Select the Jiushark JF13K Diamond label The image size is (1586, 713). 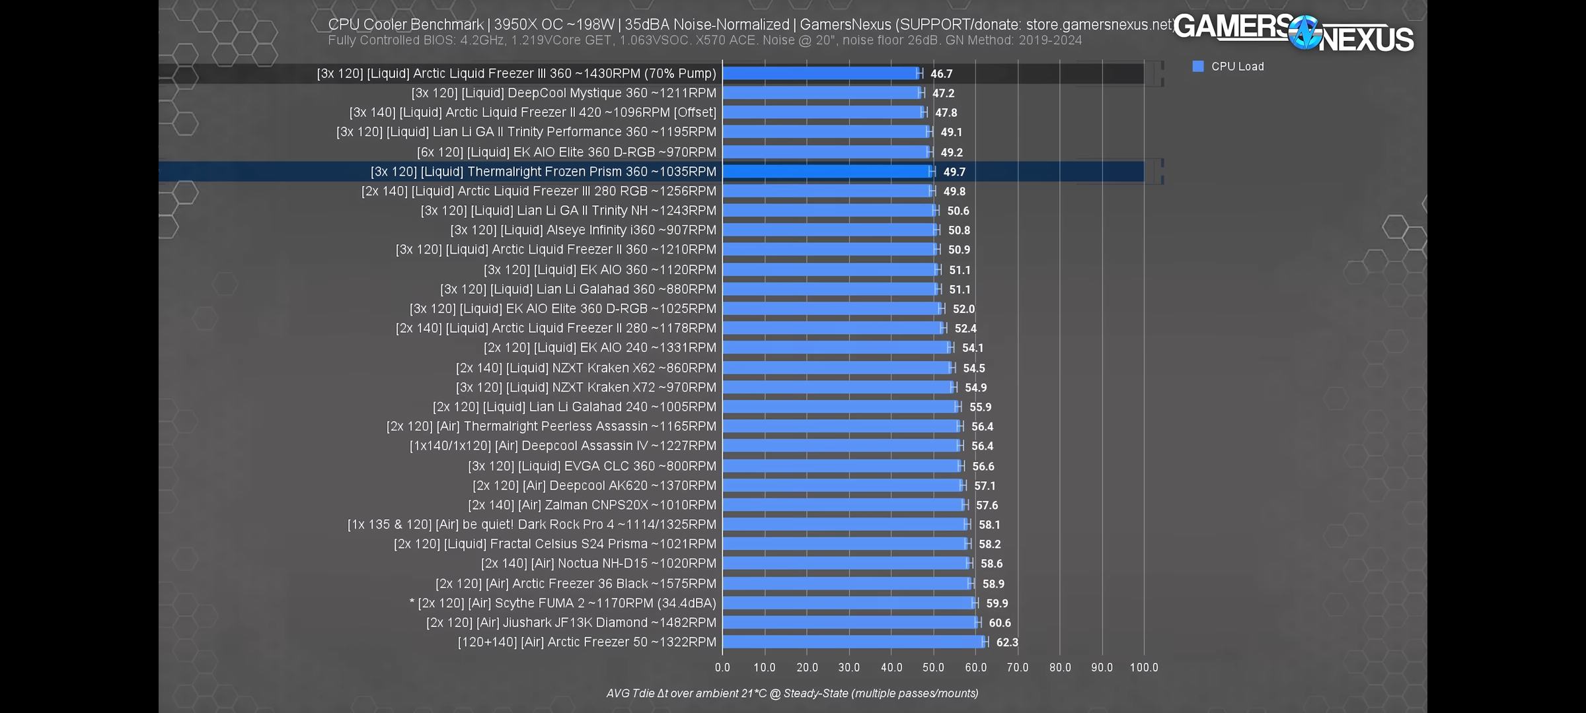pos(571,623)
